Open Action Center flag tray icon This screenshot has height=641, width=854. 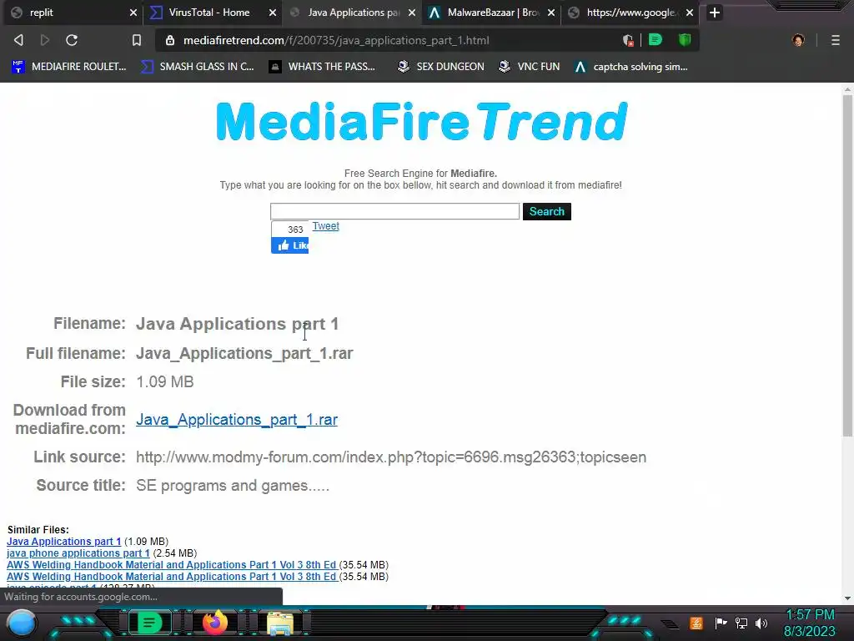click(721, 623)
